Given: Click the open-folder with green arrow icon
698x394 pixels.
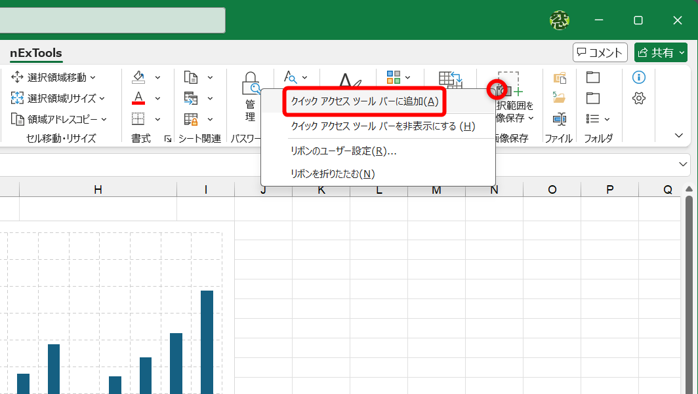Looking at the screenshot, I should click(559, 98).
